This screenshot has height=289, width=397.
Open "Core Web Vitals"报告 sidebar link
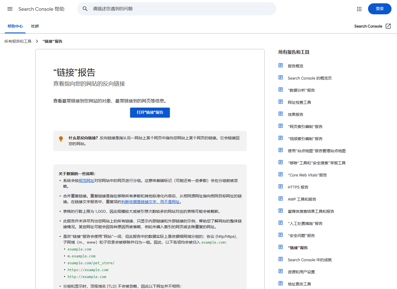[x=307, y=175]
